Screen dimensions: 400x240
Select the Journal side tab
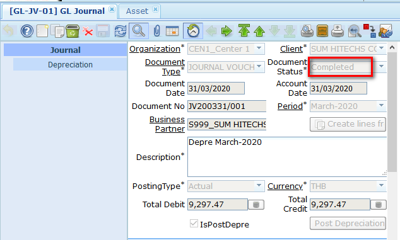point(66,50)
